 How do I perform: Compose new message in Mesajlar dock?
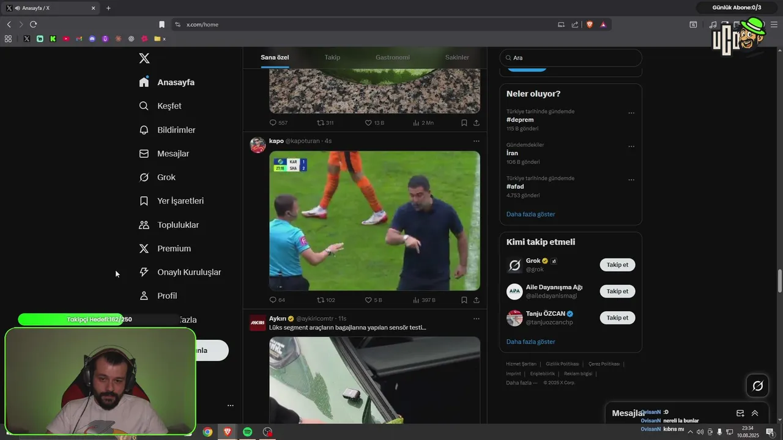click(x=740, y=413)
